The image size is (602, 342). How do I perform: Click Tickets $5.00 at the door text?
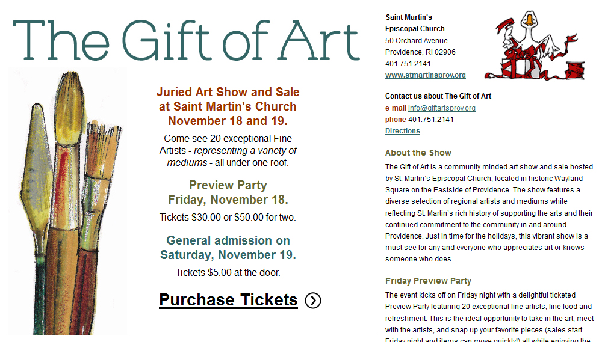point(228,273)
